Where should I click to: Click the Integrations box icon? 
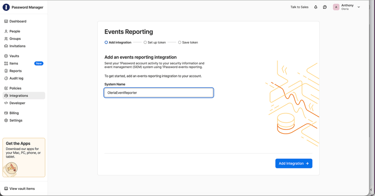click(x=6, y=96)
